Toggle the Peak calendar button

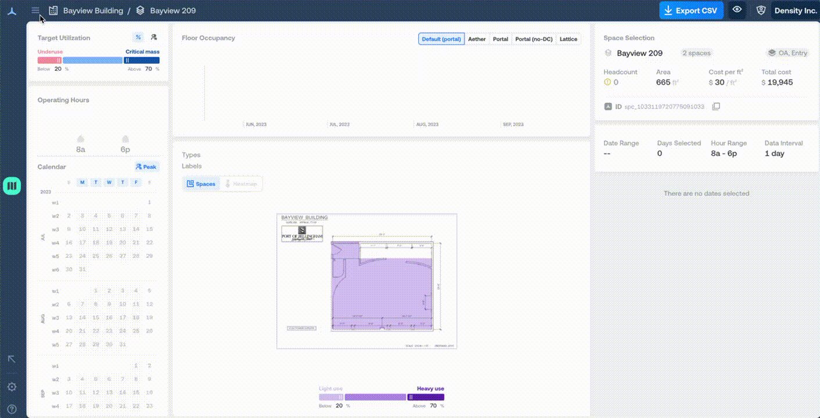click(146, 167)
